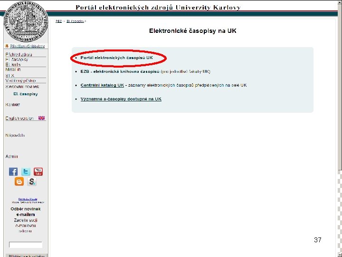Click the newsletter subscribe button below the e-mail field
The width and height of the screenshot is (342, 257).
[x=27, y=255]
